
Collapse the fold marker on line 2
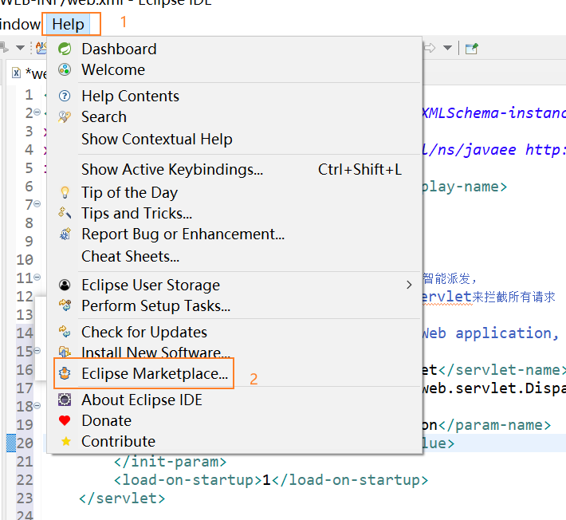[x=37, y=112]
